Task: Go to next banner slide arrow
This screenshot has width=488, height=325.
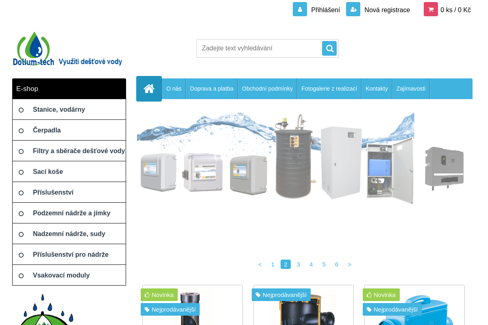Action: pos(349,264)
